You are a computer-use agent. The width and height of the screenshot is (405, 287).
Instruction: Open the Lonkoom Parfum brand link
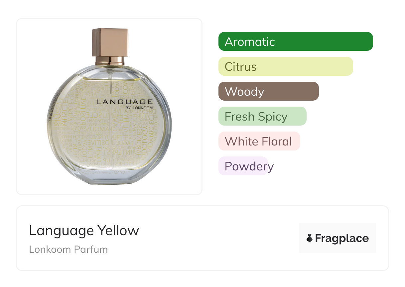[x=68, y=249]
